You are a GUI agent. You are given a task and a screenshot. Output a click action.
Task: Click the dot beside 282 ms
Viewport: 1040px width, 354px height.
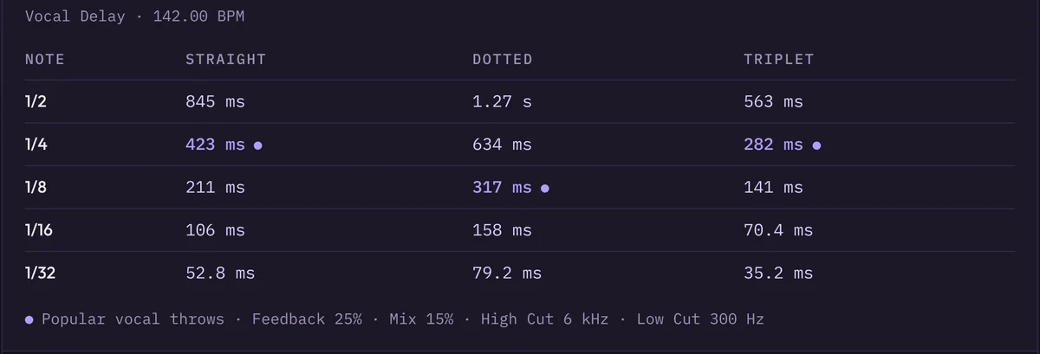[x=816, y=145]
